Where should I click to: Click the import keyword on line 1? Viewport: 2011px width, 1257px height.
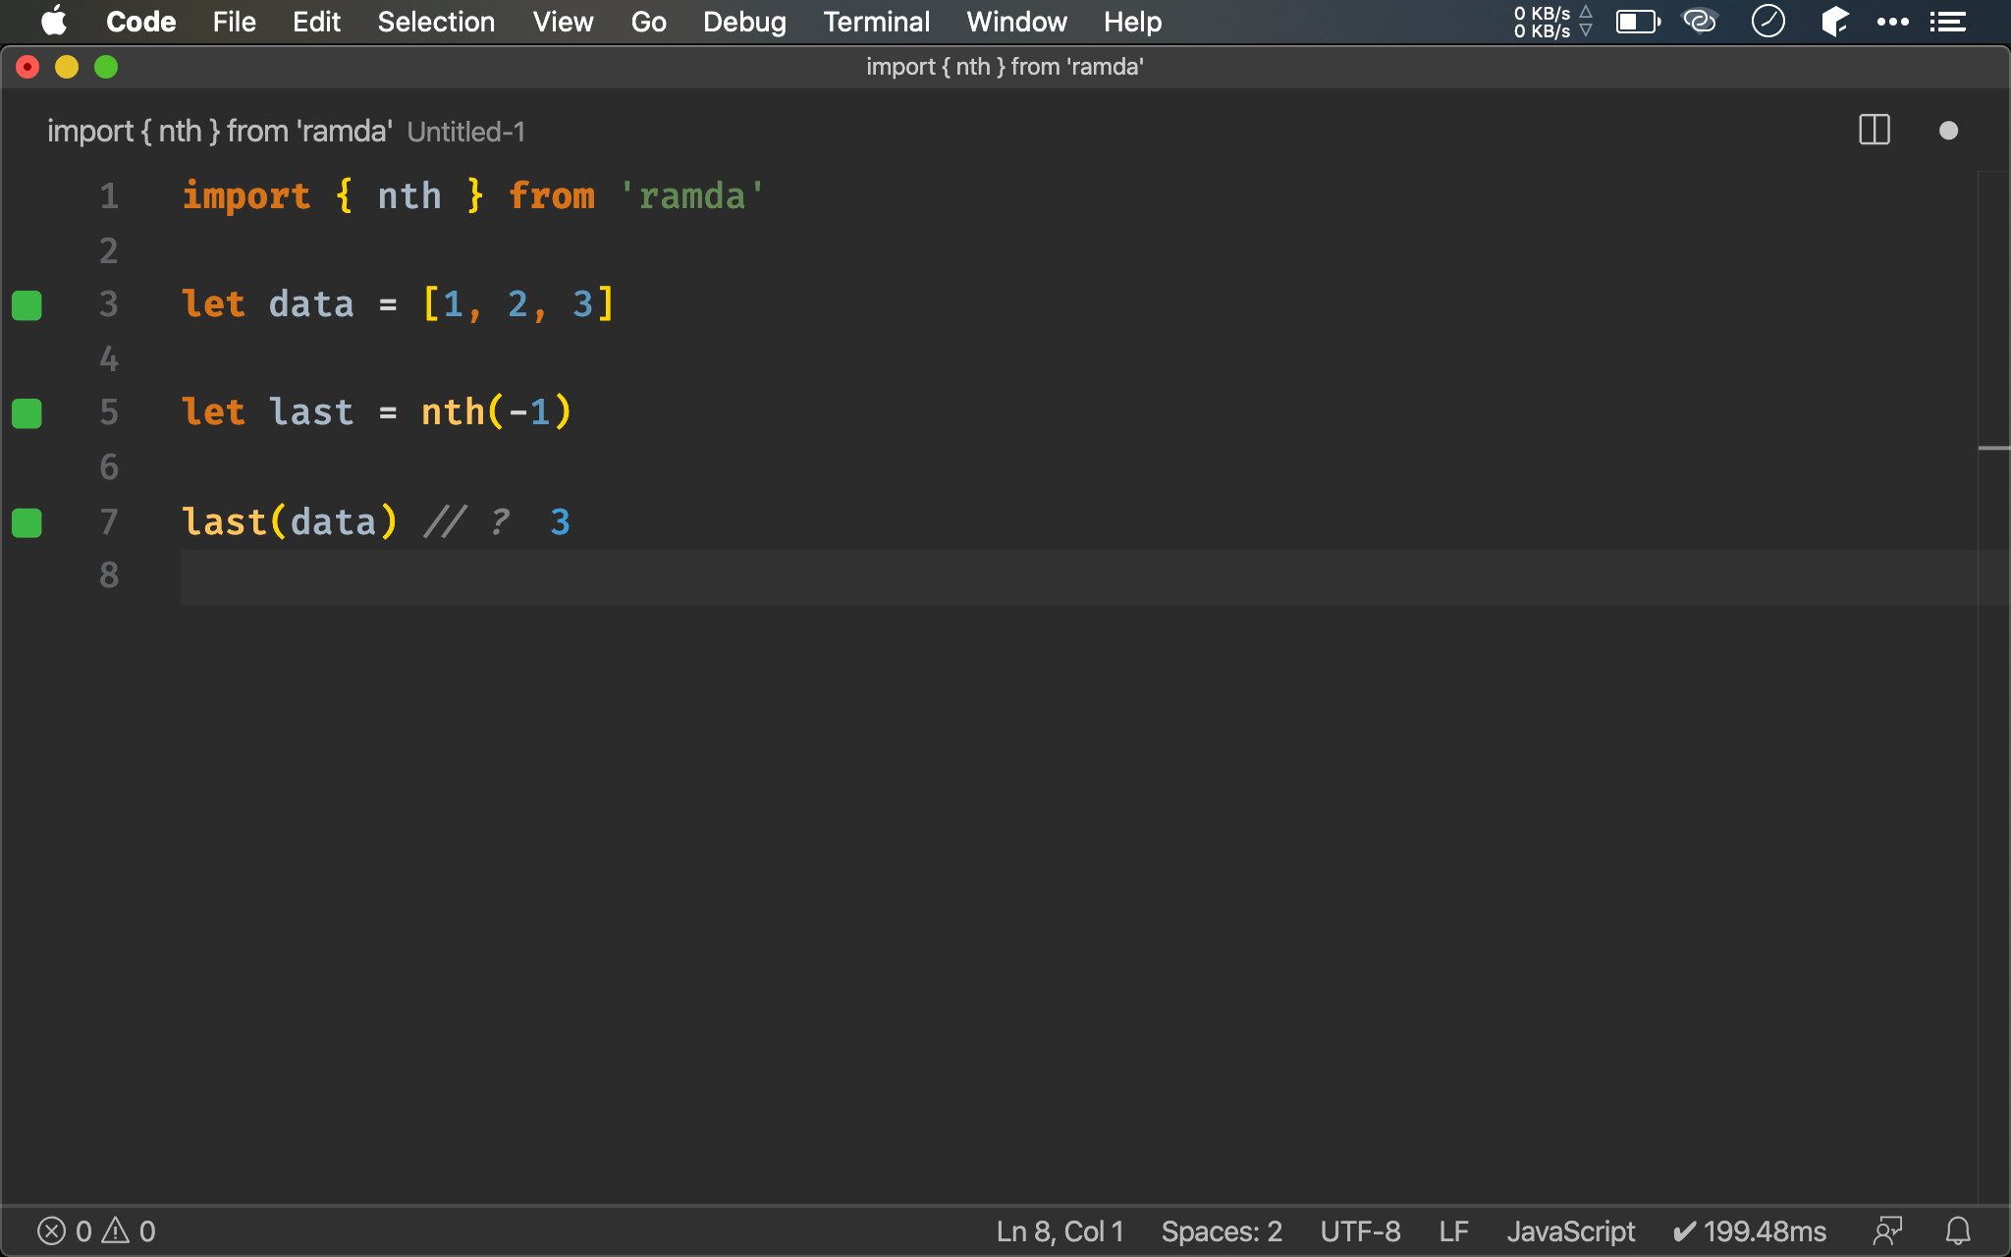coord(246,195)
